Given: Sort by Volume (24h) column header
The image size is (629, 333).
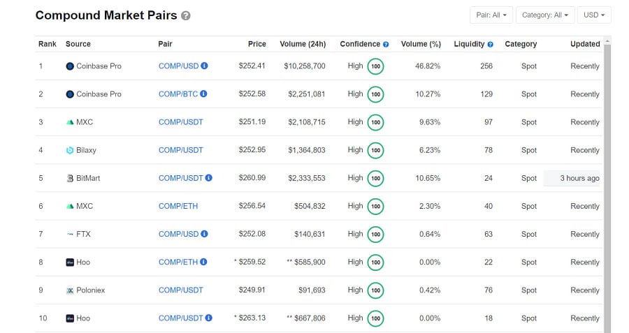Looking at the screenshot, I should pos(303,44).
